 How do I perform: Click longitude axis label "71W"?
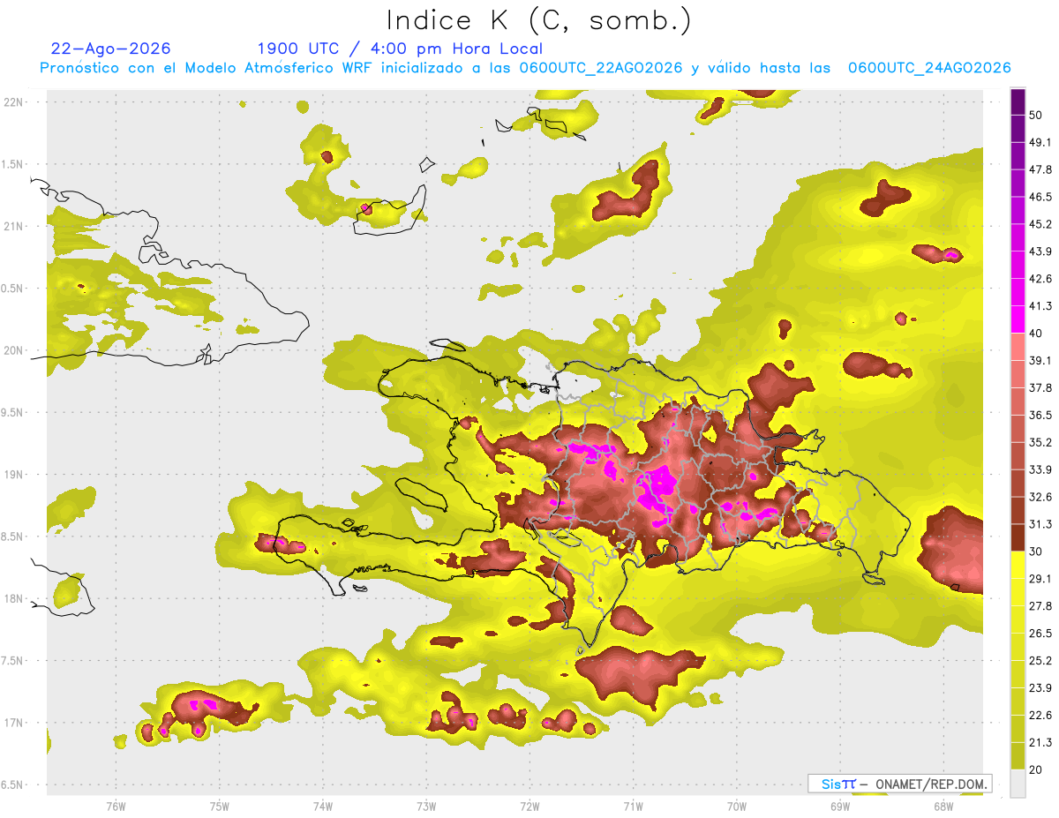tap(633, 807)
